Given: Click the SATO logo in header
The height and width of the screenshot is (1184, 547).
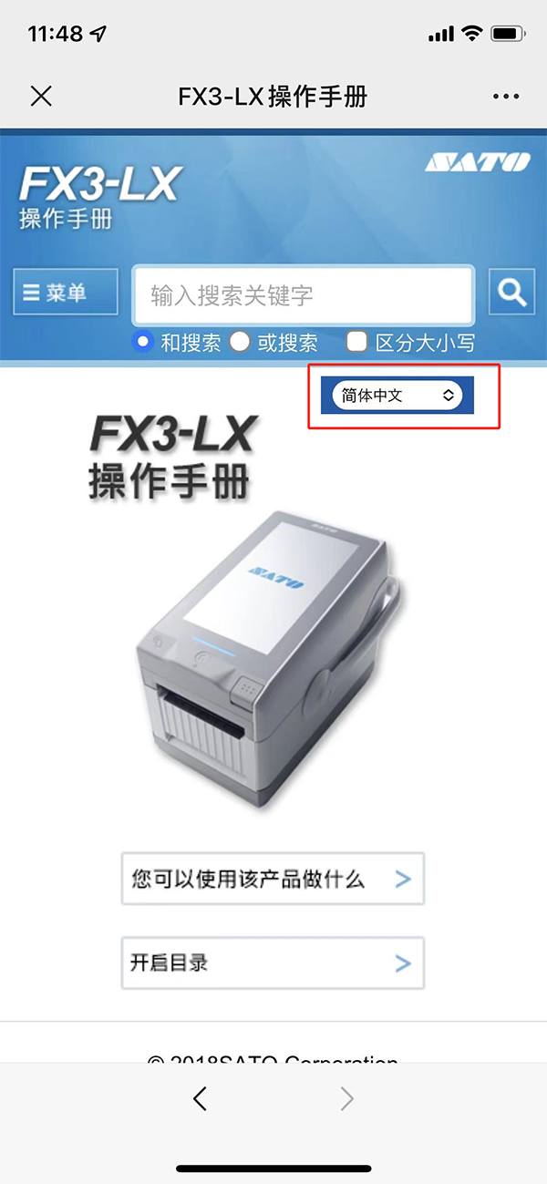Looking at the screenshot, I should tap(477, 162).
